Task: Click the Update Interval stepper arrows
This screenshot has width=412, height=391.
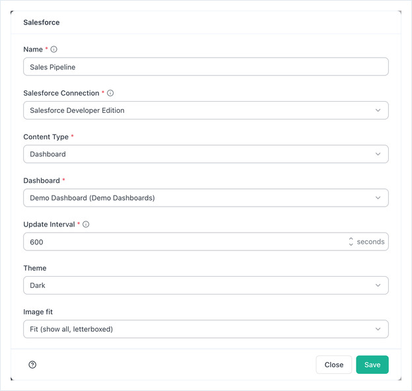Action: pyautogui.click(x=351, y=242)
